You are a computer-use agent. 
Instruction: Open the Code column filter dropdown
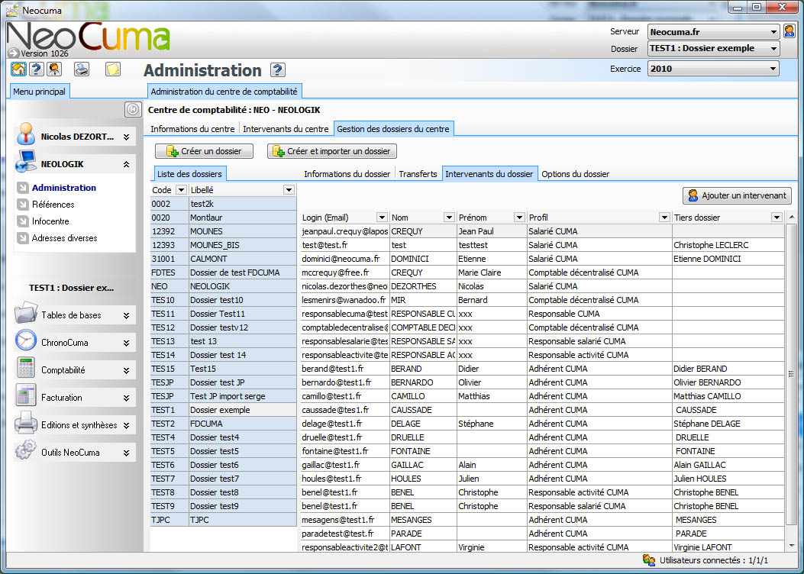(181, 190)
